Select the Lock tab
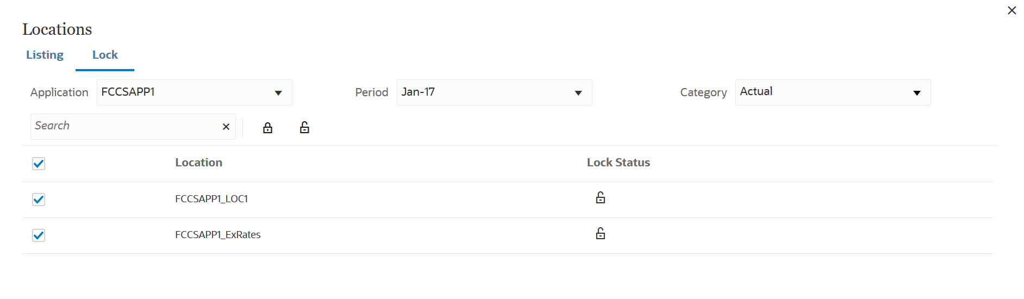Viewport: 1024px width, 299px height. click(105, 55)
